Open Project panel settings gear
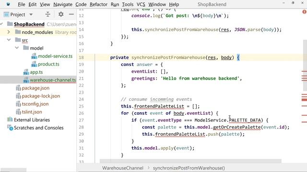 point(61,14)
